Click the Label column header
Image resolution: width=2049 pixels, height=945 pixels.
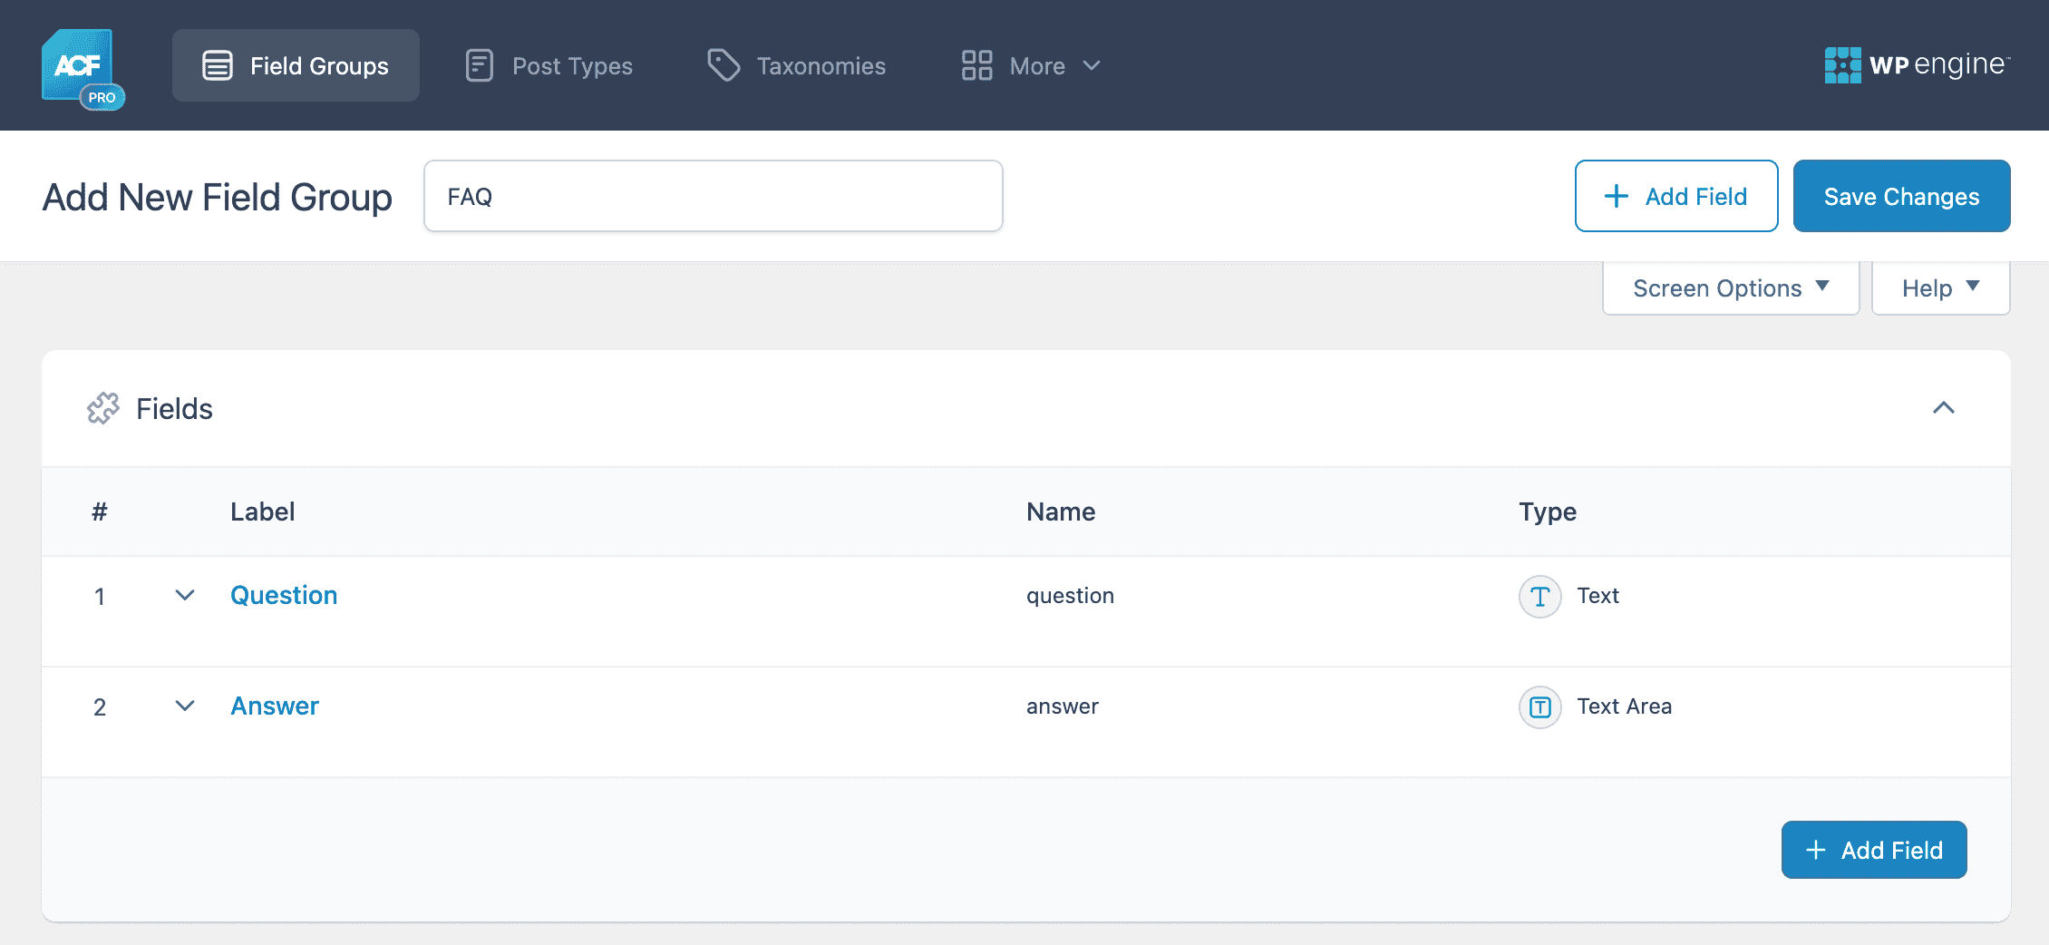click(263, 511)
